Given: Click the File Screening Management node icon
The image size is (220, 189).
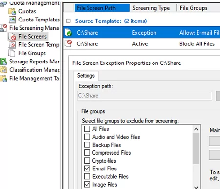Looking at the screenshot, I should [3, 28].
